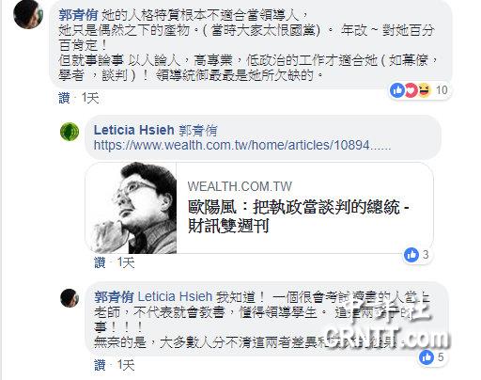Open Leticia Hsieh's green avatar
This screenshot has width=481, height=380.
tap(70, 132)
